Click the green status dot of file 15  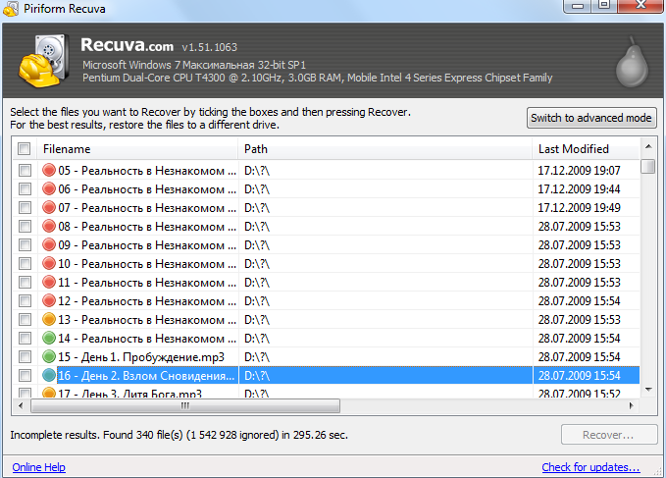click(49, 356)
